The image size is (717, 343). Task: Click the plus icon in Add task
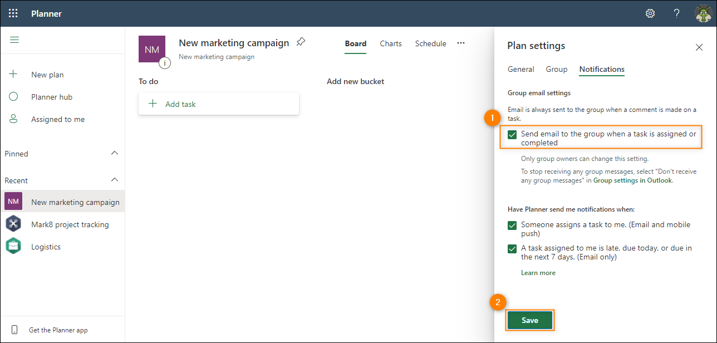click(x=153, y=104)
